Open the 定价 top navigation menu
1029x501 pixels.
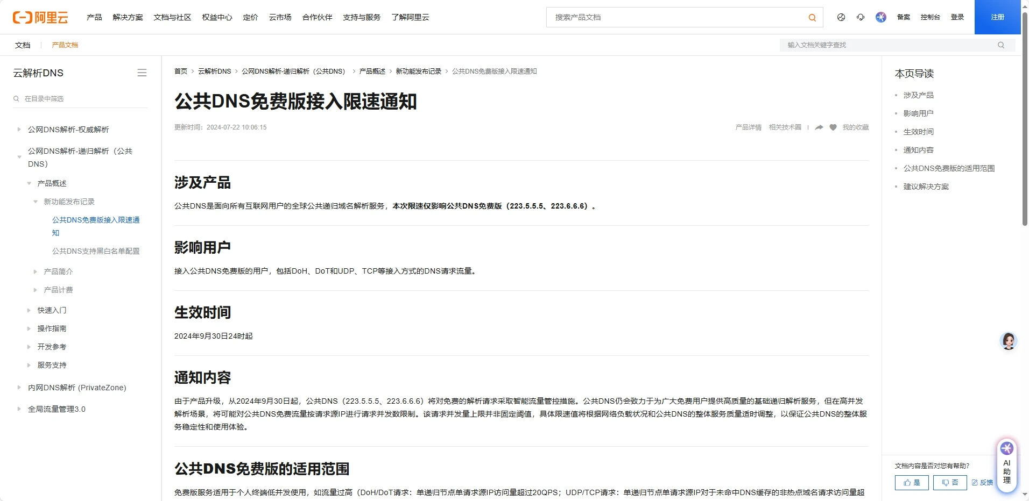pyautogui.click(x=250, y=17)
